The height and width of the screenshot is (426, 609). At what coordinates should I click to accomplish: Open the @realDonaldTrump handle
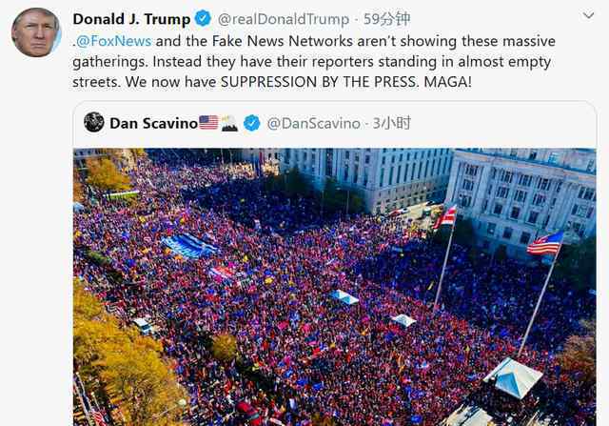pos(284,19)
